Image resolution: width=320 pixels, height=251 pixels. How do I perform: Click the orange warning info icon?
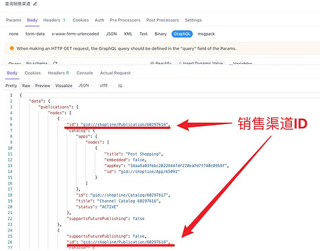[x=12, y=48]
